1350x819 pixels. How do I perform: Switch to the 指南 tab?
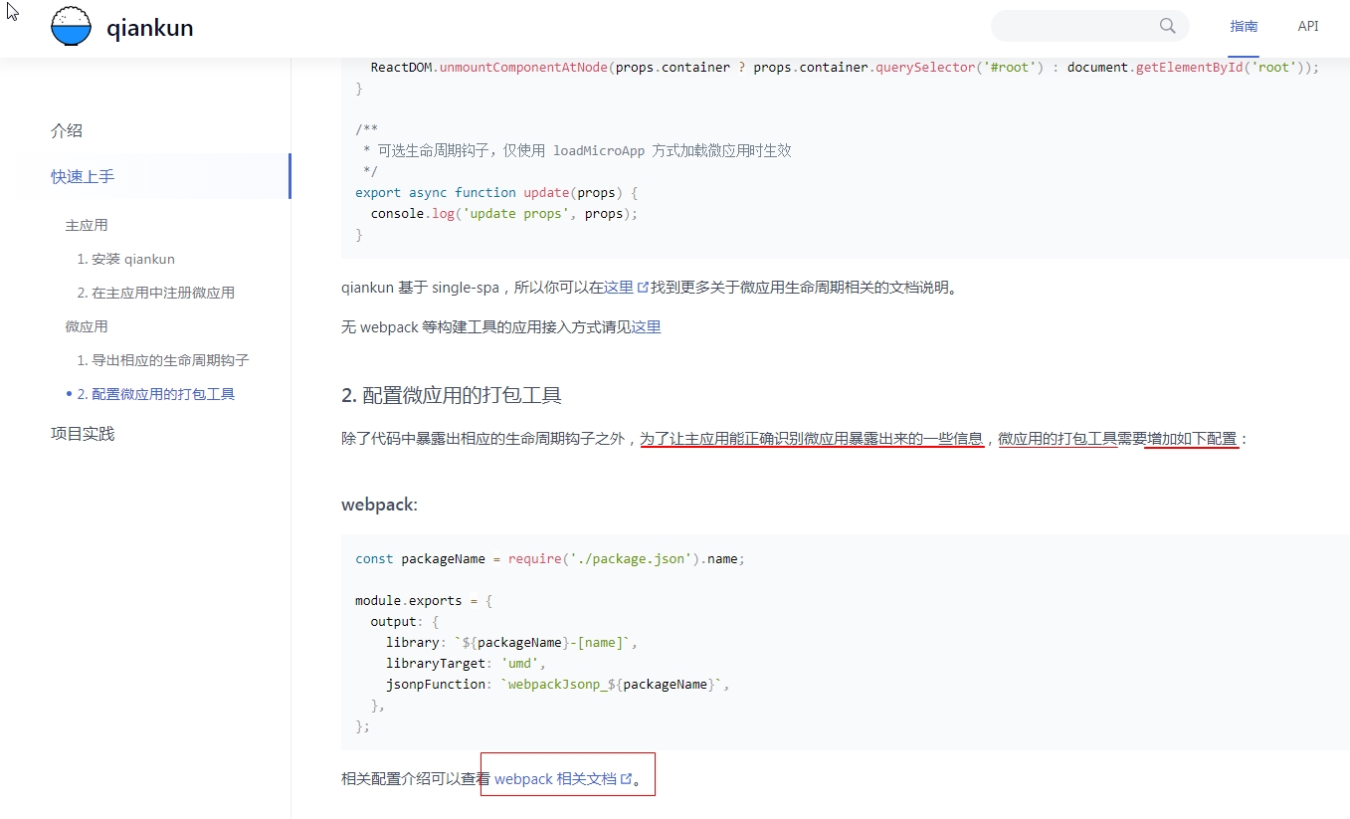1244,27
